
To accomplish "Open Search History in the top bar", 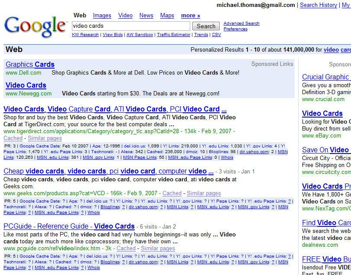I will (318, 5).
